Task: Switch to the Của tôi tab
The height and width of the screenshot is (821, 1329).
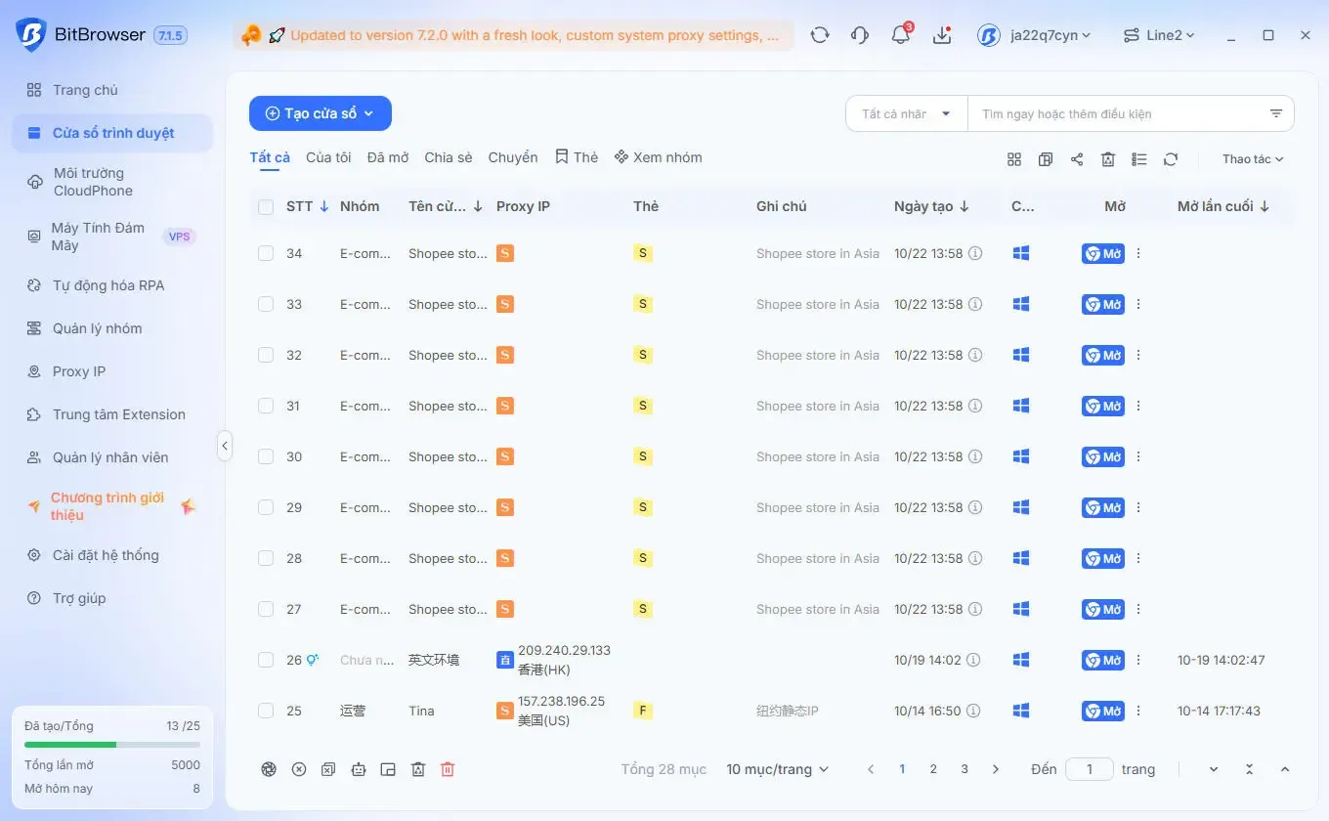Action: click(x=328, y=157)
